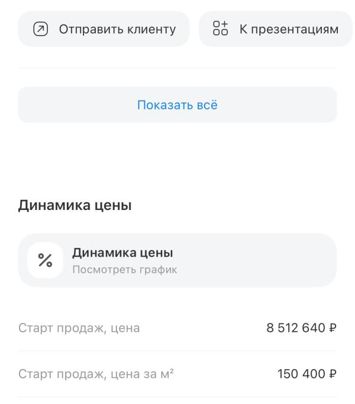
Task: Tap the Отправить клиенту button label
Action: 117,29
